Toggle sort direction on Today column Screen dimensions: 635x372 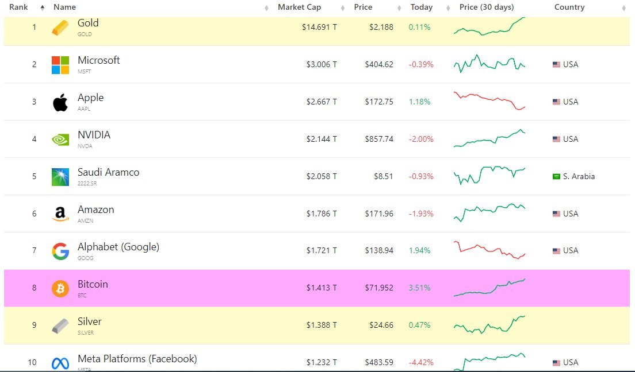[x=447, y=7]
